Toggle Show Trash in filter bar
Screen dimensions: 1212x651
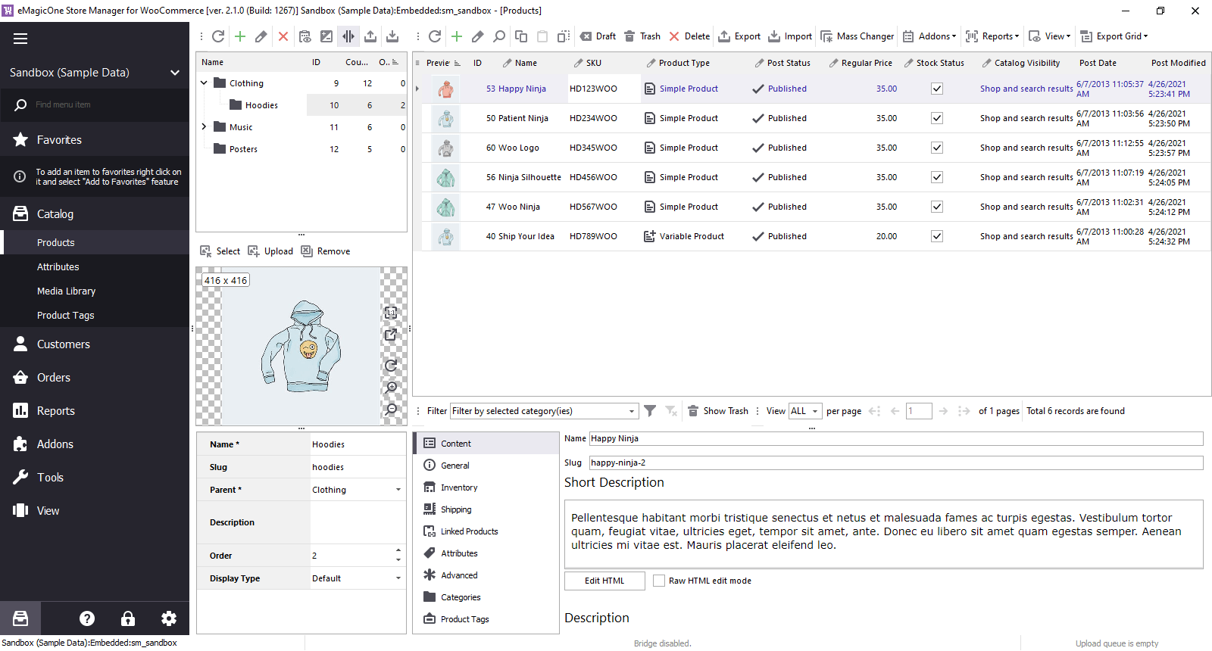pos(717,411)
